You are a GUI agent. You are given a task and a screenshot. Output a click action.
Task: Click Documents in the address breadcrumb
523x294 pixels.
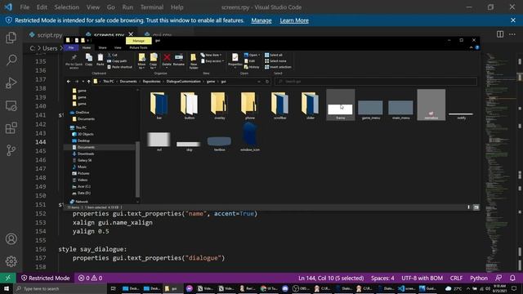coord(128,82)
